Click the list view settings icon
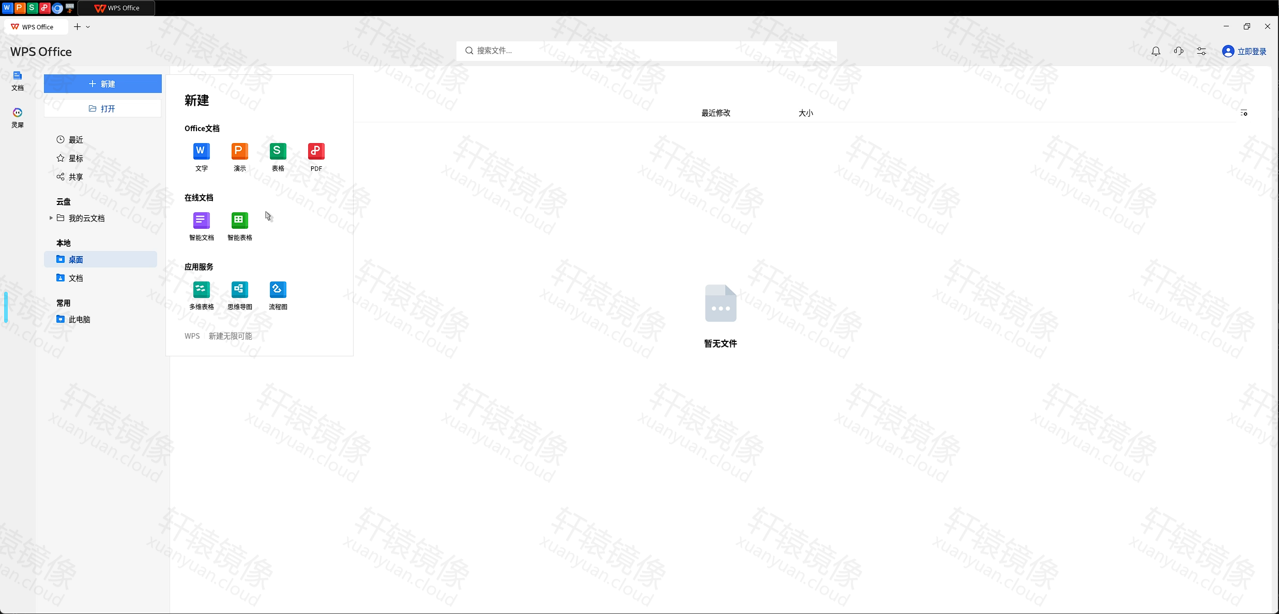 1244,113
